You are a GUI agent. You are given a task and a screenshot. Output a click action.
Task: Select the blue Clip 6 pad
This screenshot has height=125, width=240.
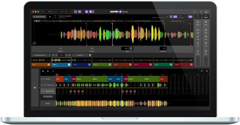(x=82, y=62)
